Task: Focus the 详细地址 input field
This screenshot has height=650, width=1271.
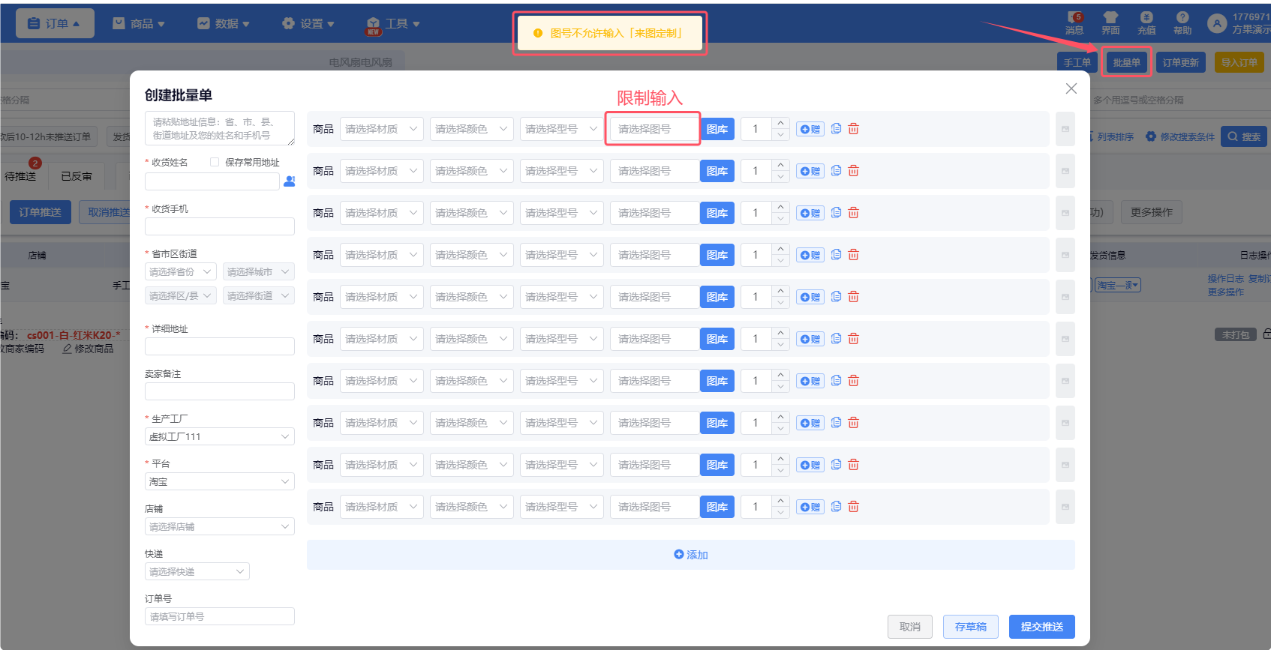Action: point(220,346)
